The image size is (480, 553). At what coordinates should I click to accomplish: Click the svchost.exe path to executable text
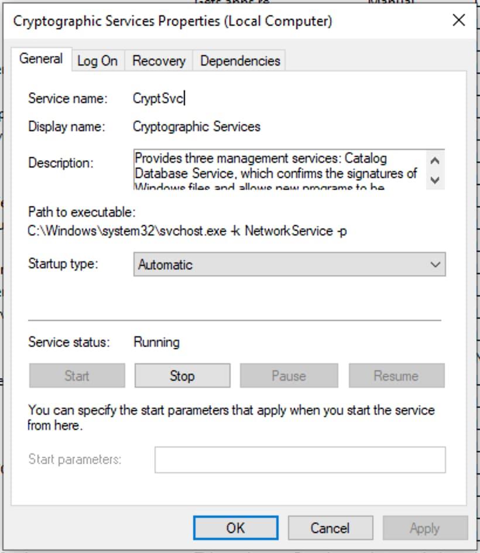(187, 231)
